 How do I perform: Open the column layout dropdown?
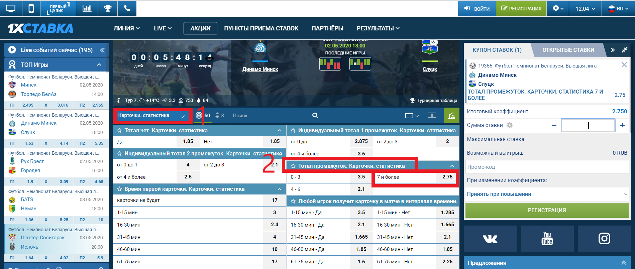coord(412,115)
